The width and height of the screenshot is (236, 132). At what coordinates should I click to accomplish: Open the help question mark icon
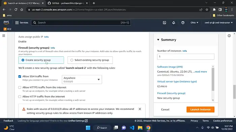[x=183, y=23]
